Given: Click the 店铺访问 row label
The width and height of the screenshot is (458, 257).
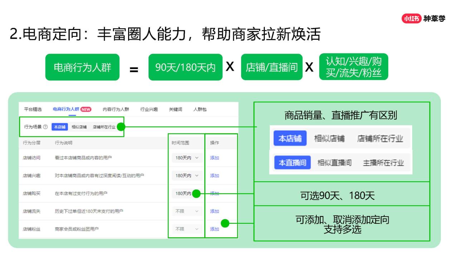Looking at the screenshot, I should click(x=31, y=158).
